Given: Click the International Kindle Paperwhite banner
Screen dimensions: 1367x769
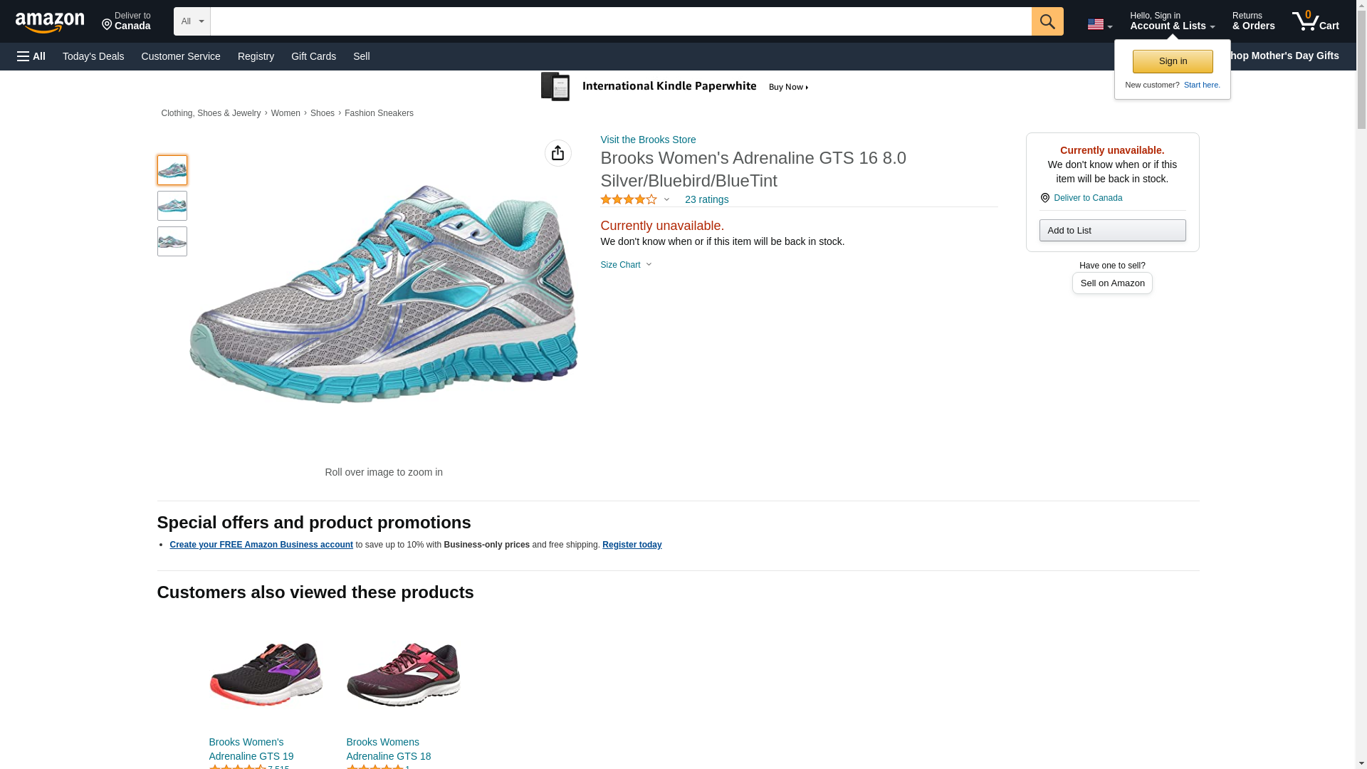Looking at the screenshot, I should coord(675,87).
